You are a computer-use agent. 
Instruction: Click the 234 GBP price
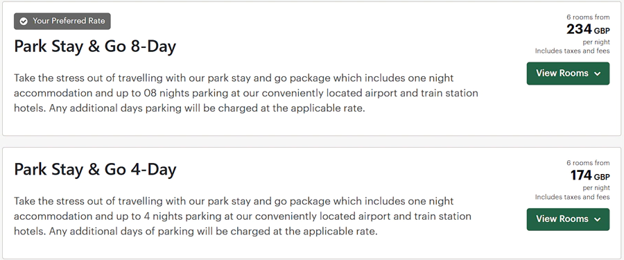(588, 29)
